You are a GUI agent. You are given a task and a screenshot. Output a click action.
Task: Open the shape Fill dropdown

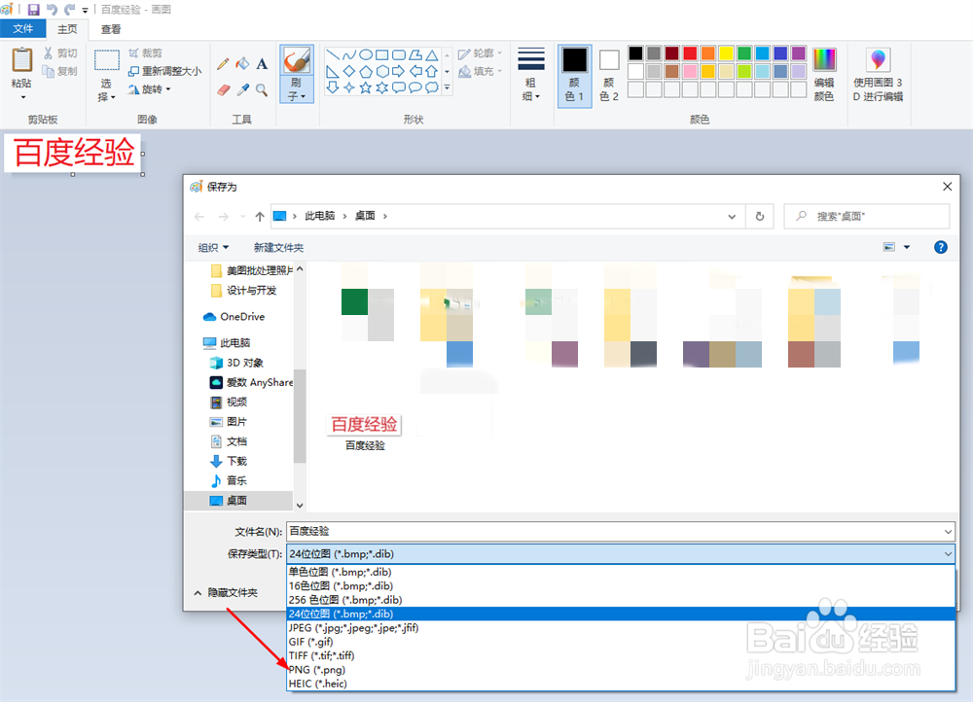click(x=480, y=71)
